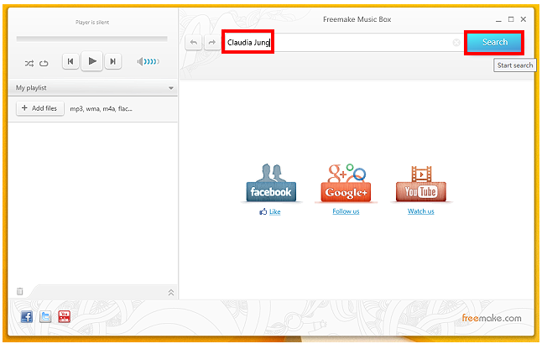Viewport: 547px width, 349px height.
Task: Delete playlist items with trash icon
Action: (x=20, y=291)
